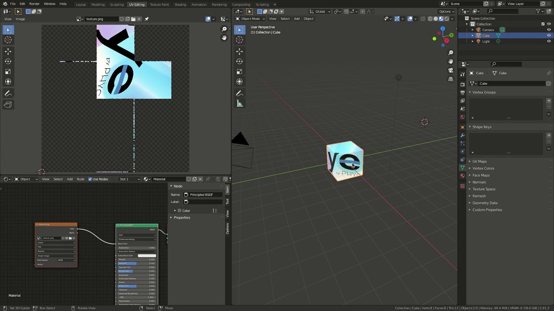
Task: Click the zoom magnifier in the image editor
Action: [x=224, y=29]
